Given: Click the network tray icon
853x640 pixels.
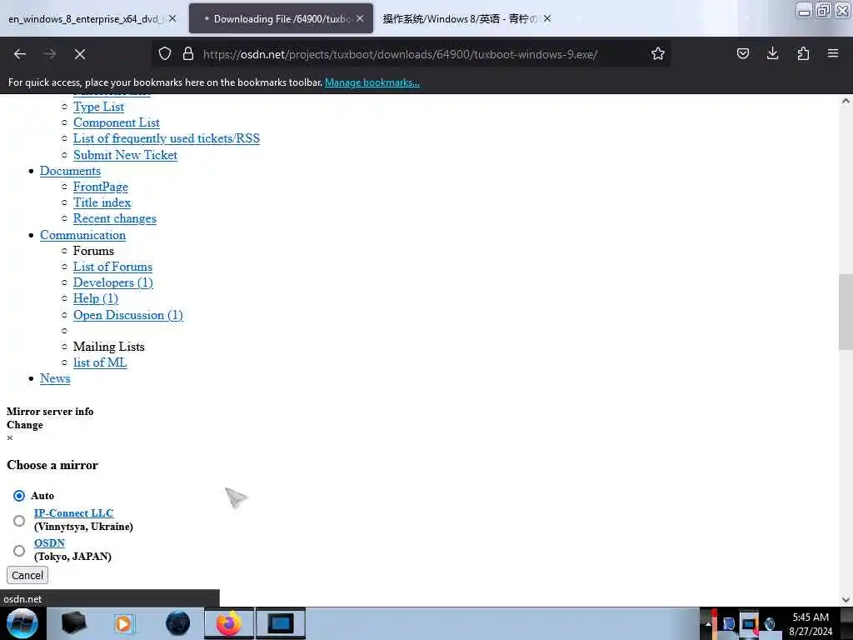Looking at the screenshot, I should pyautogui.click(x=749, y=623).
